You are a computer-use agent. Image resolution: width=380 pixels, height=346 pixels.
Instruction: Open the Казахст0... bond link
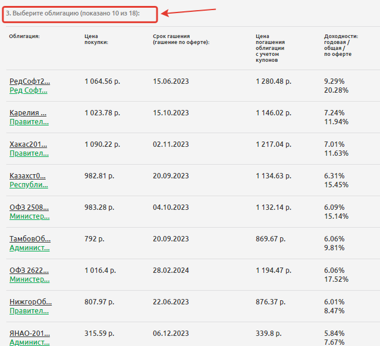pos(29,175)
